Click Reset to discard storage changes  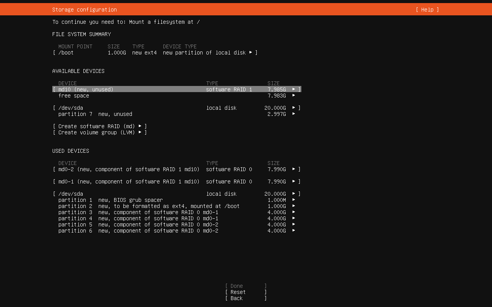(246, 292)
